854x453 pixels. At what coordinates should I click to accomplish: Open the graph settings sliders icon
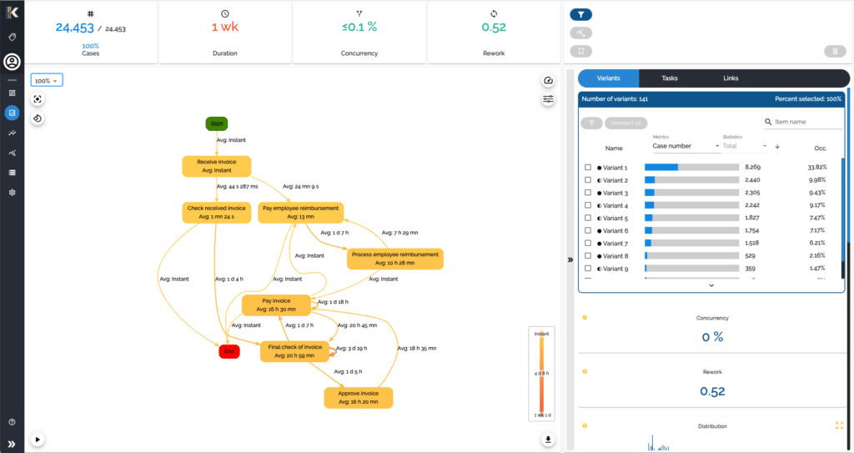pos(548,99)
